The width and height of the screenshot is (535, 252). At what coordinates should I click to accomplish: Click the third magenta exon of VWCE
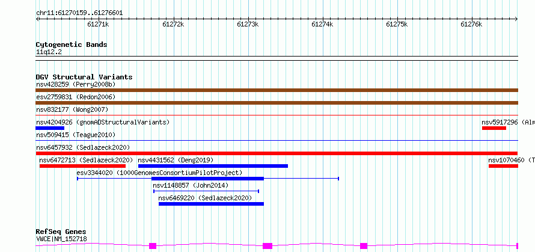point(364,246)
